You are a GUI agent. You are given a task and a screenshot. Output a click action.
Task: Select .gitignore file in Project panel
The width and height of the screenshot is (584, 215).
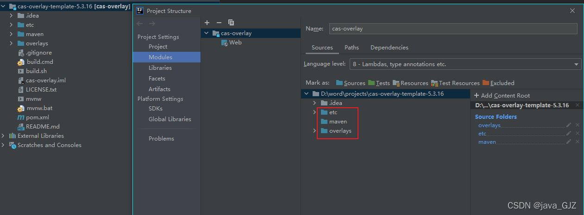pos(35,53)
